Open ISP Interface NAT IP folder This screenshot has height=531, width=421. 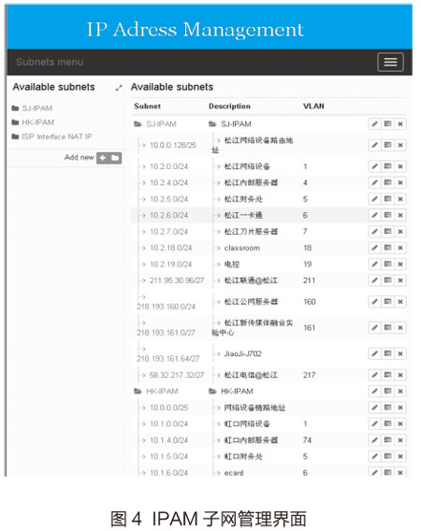[x=51, y=136]
